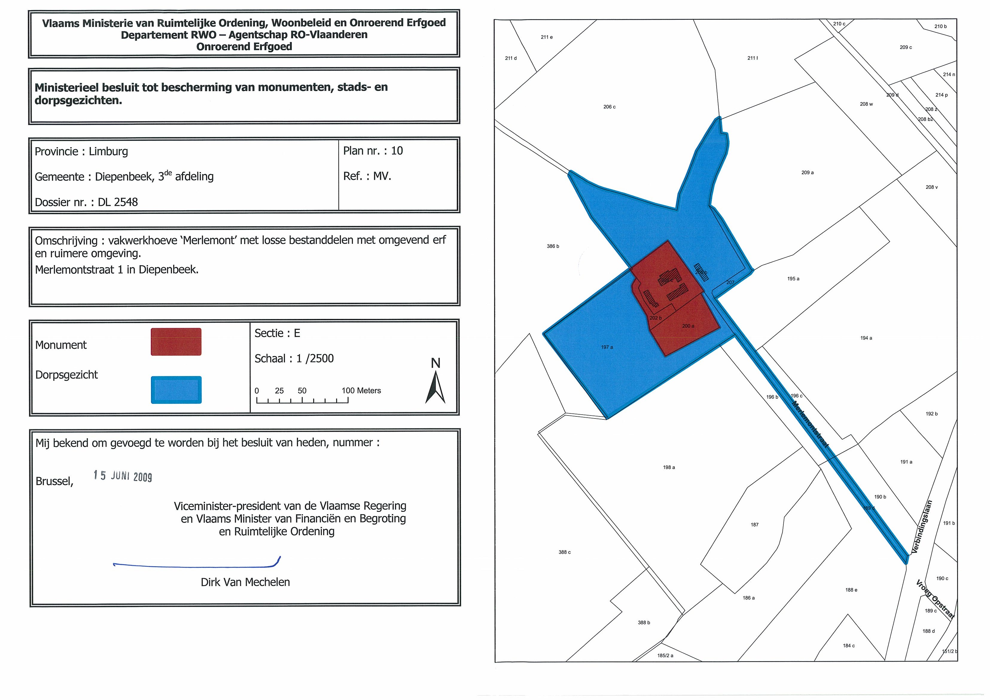Click the red Monument legend swatch
This screenshot has height=700, width=990.
[x=176, y=342]
